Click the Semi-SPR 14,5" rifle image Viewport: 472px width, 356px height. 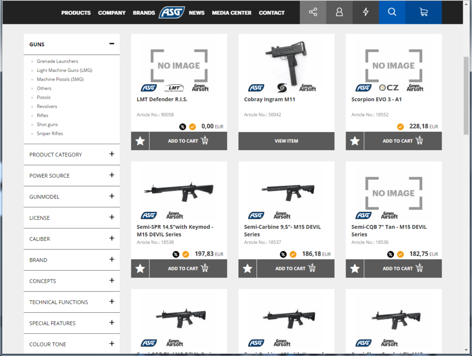(x=179, y=191)
